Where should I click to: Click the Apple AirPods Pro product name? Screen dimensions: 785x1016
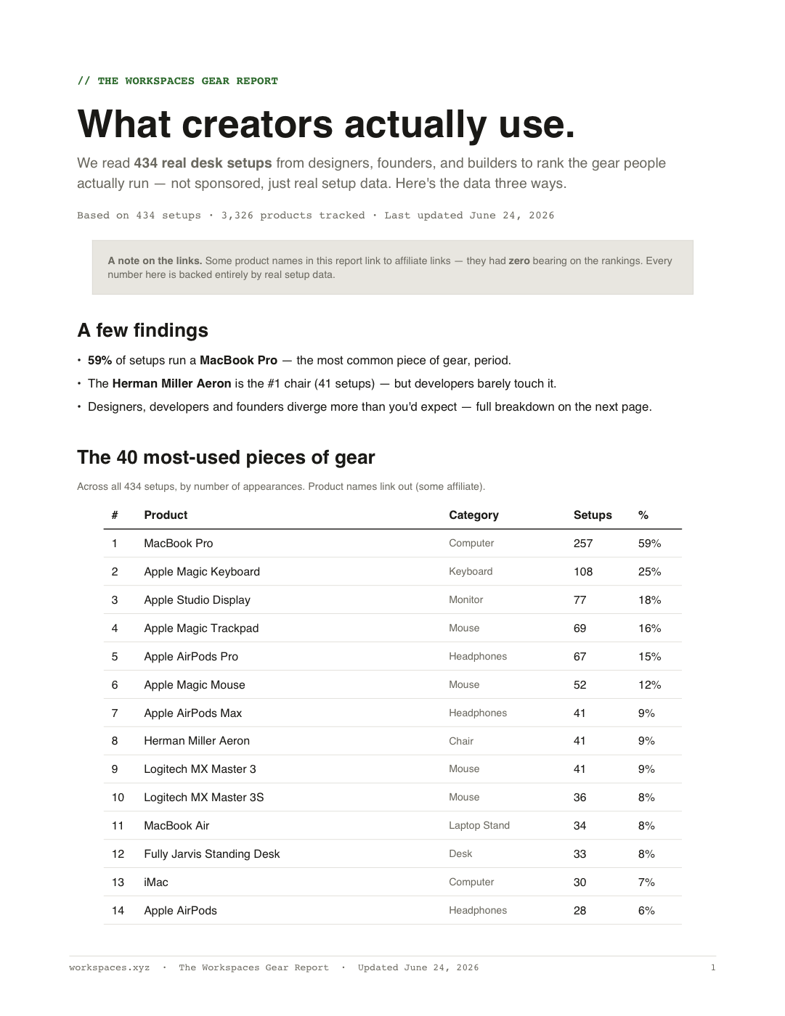point(191,656)
